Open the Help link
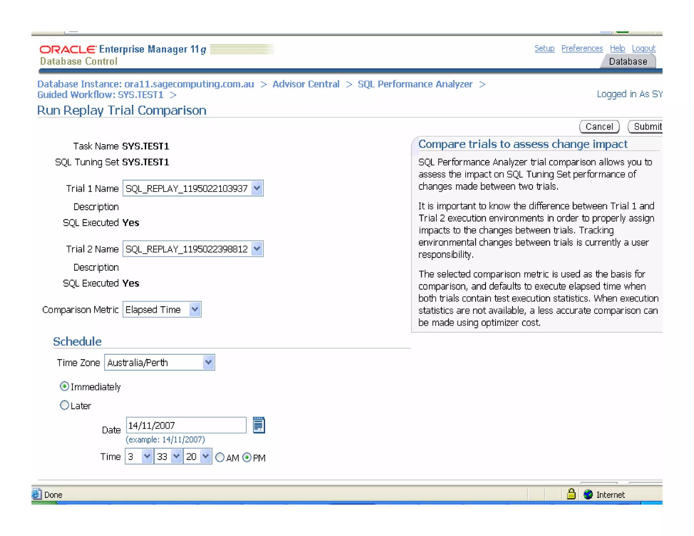Image resolution: width=694 pixels, height=536 pixels. [617, 48]
